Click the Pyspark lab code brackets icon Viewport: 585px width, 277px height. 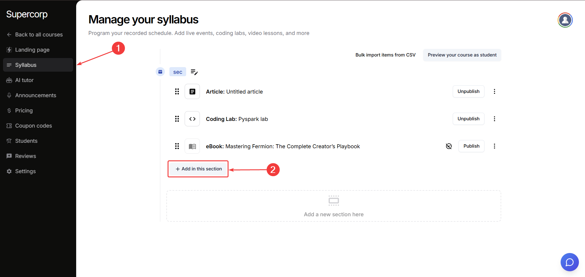click(192, 119)
